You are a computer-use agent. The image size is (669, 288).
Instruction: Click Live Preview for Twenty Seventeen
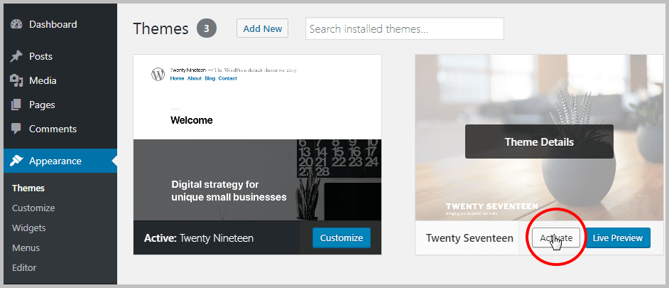617,238
